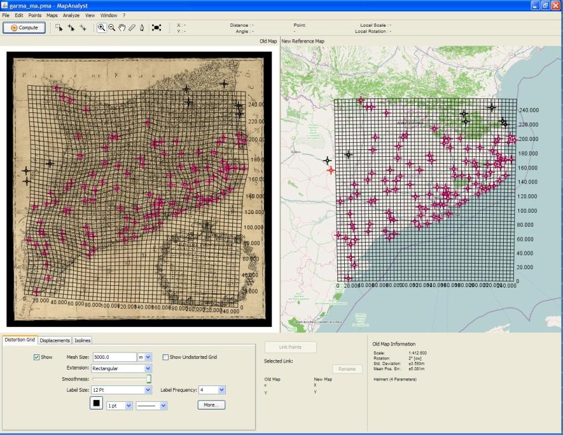The height and width of the screenshot is (435, 563).
Task: Click the Selected Link: label
Action: pyautogui.click(x=278, y=361)
